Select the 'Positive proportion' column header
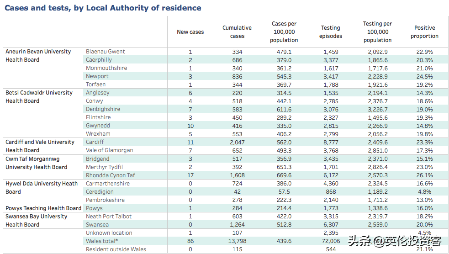Viewport: 449px width, 254px height. 424,32
